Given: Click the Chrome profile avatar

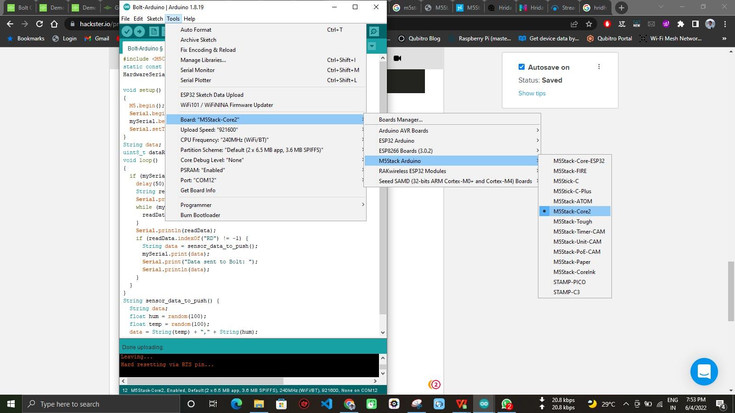Looking at the screenshot, I should [x=710, y=24].
